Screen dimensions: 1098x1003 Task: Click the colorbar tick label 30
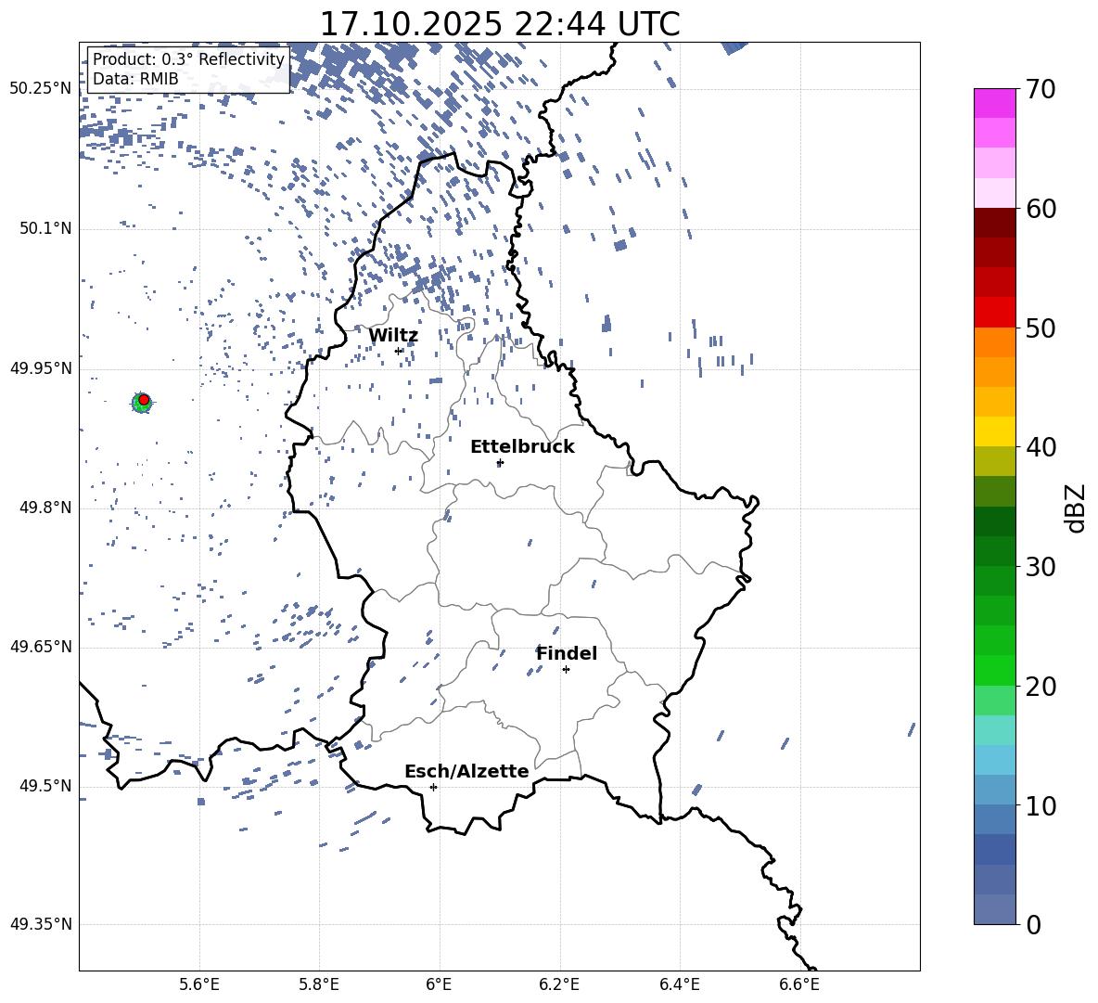(x=1041, y=567)
